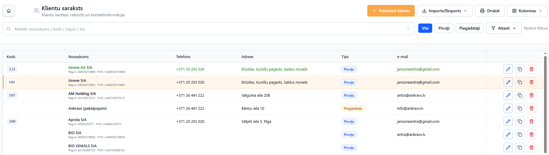
Task: Edit the Ankravs (pakalpojumi) entry
Action: pos(508,108)
